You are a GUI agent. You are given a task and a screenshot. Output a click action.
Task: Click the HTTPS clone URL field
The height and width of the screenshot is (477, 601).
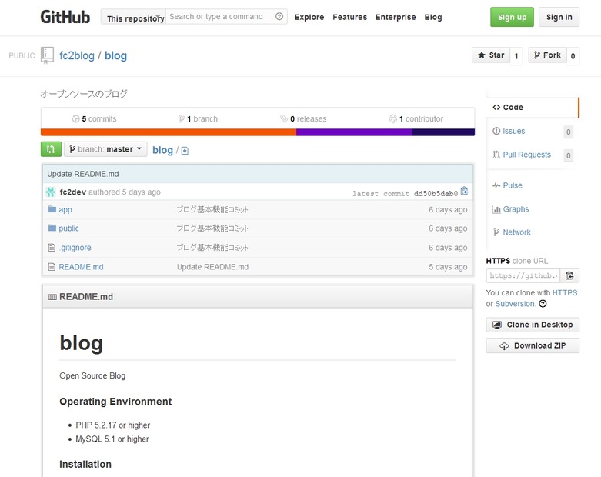tap(523, 275)
